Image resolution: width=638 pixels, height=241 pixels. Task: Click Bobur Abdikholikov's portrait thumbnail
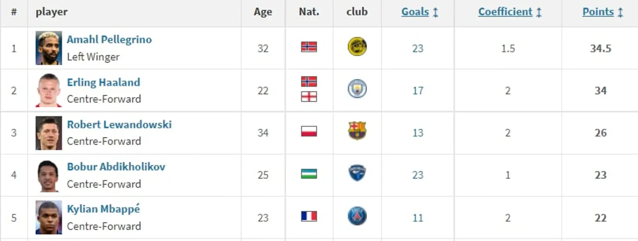pyautogui.click(x=49, y=176)
